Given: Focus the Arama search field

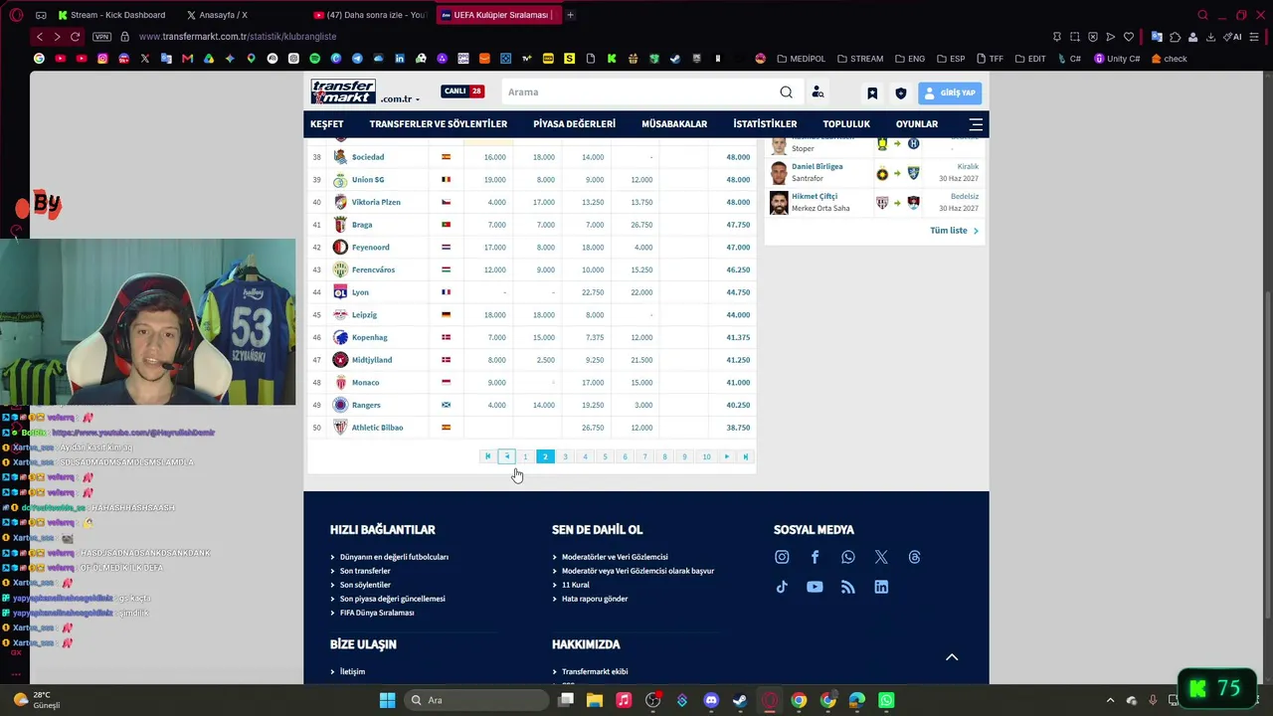Looking at the screenshot, I should click(638, 92).
